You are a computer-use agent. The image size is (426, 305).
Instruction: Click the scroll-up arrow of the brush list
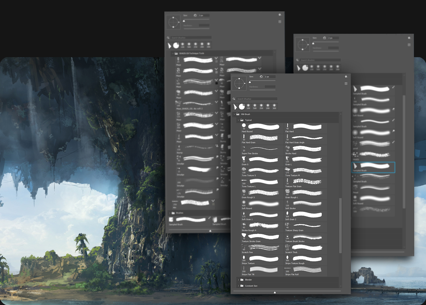point(340,114)
